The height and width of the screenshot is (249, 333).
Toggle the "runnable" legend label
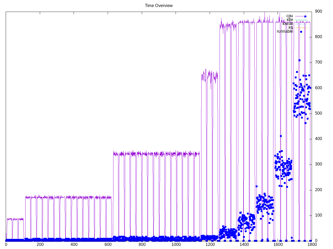click(x=285, y=31)
